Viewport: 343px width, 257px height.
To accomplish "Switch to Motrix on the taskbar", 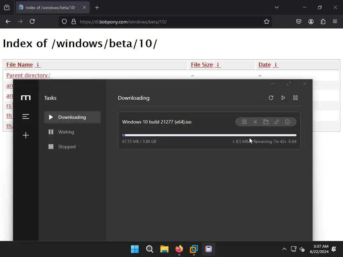I will pos(209,249).
